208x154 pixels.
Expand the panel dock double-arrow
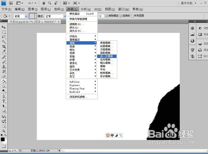195,21
